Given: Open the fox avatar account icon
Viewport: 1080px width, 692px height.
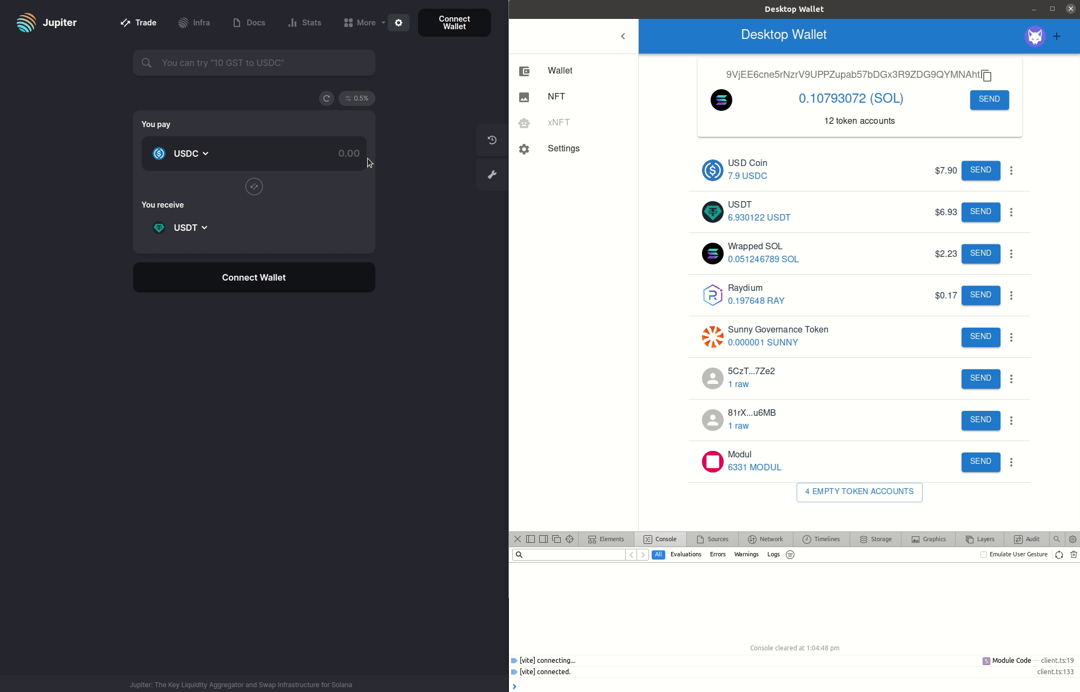Looking at the screenshot, I should pyautogui.click(x=1035, y=36).
